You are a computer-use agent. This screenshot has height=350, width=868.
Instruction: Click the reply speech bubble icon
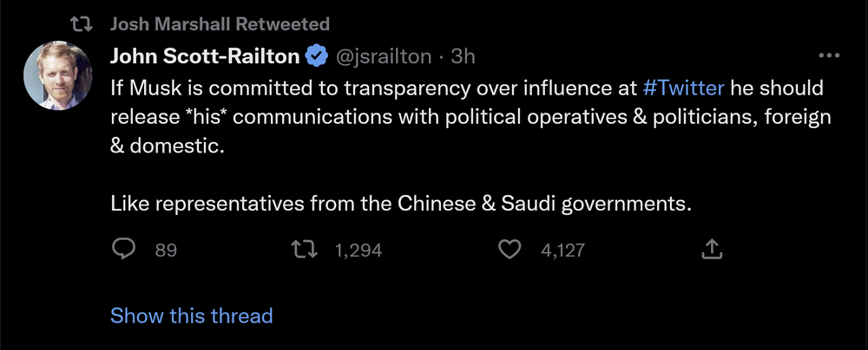(125, 250)
